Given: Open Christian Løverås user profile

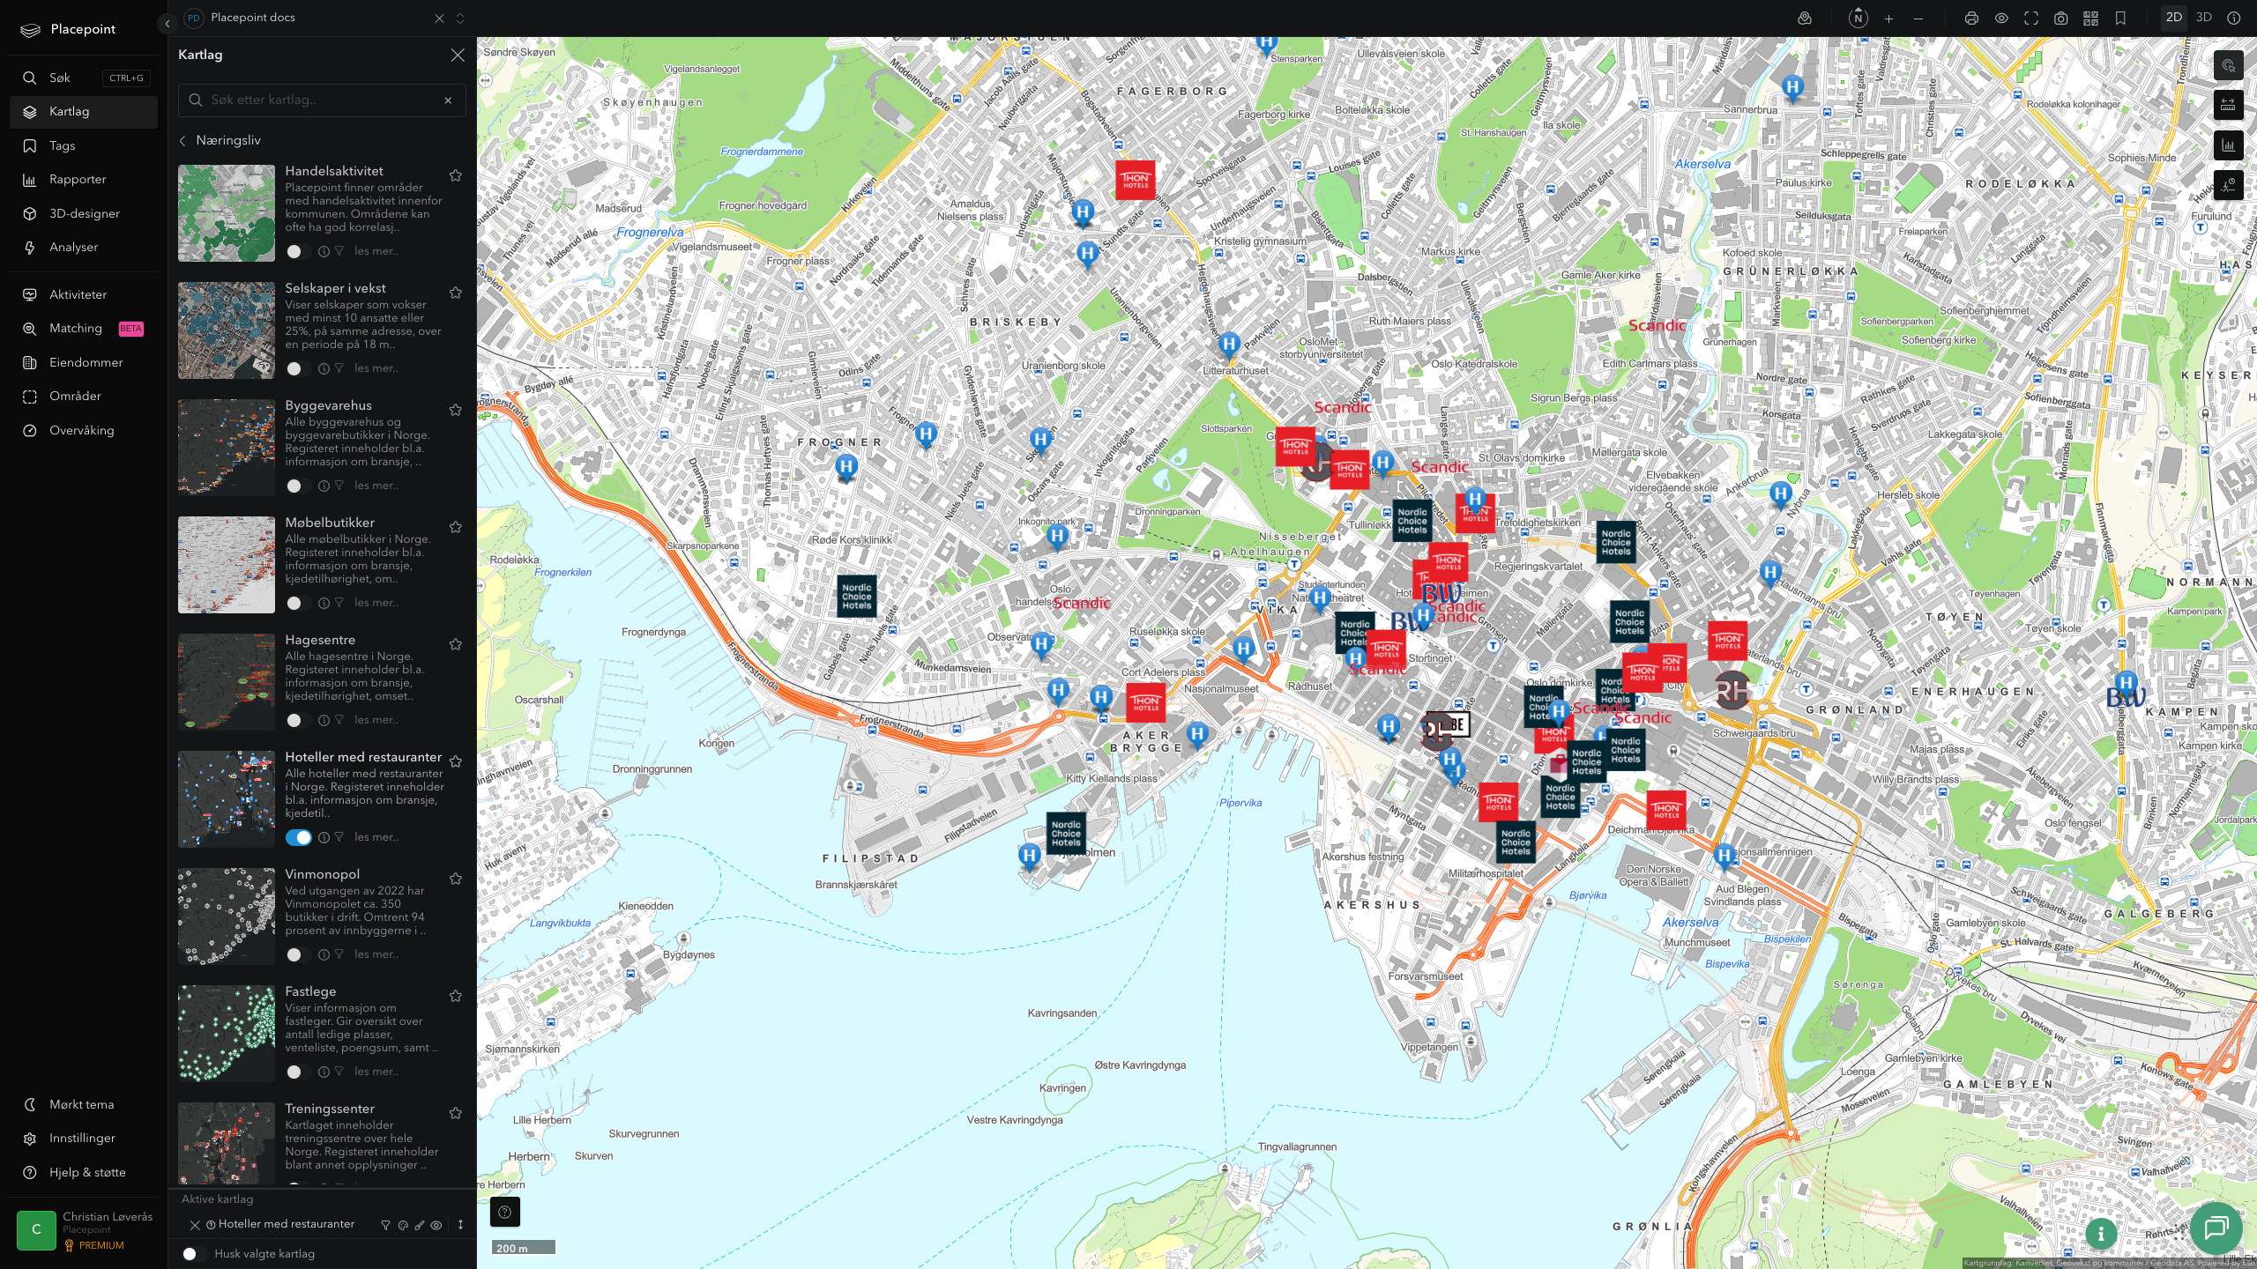Looking at the screenshot, I should click(85, 1230).
